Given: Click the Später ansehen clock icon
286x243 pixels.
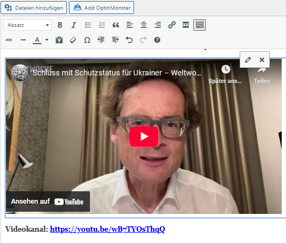Looking at the screenshot, I should click(226, 70).
